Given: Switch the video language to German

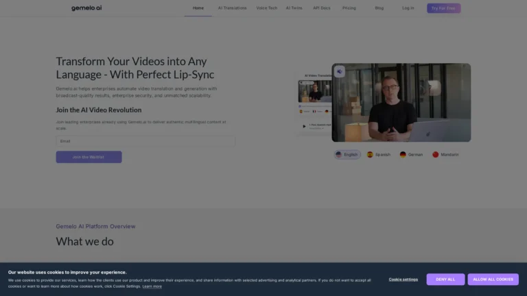Looking at the screenshot, I should click(412, 155).
